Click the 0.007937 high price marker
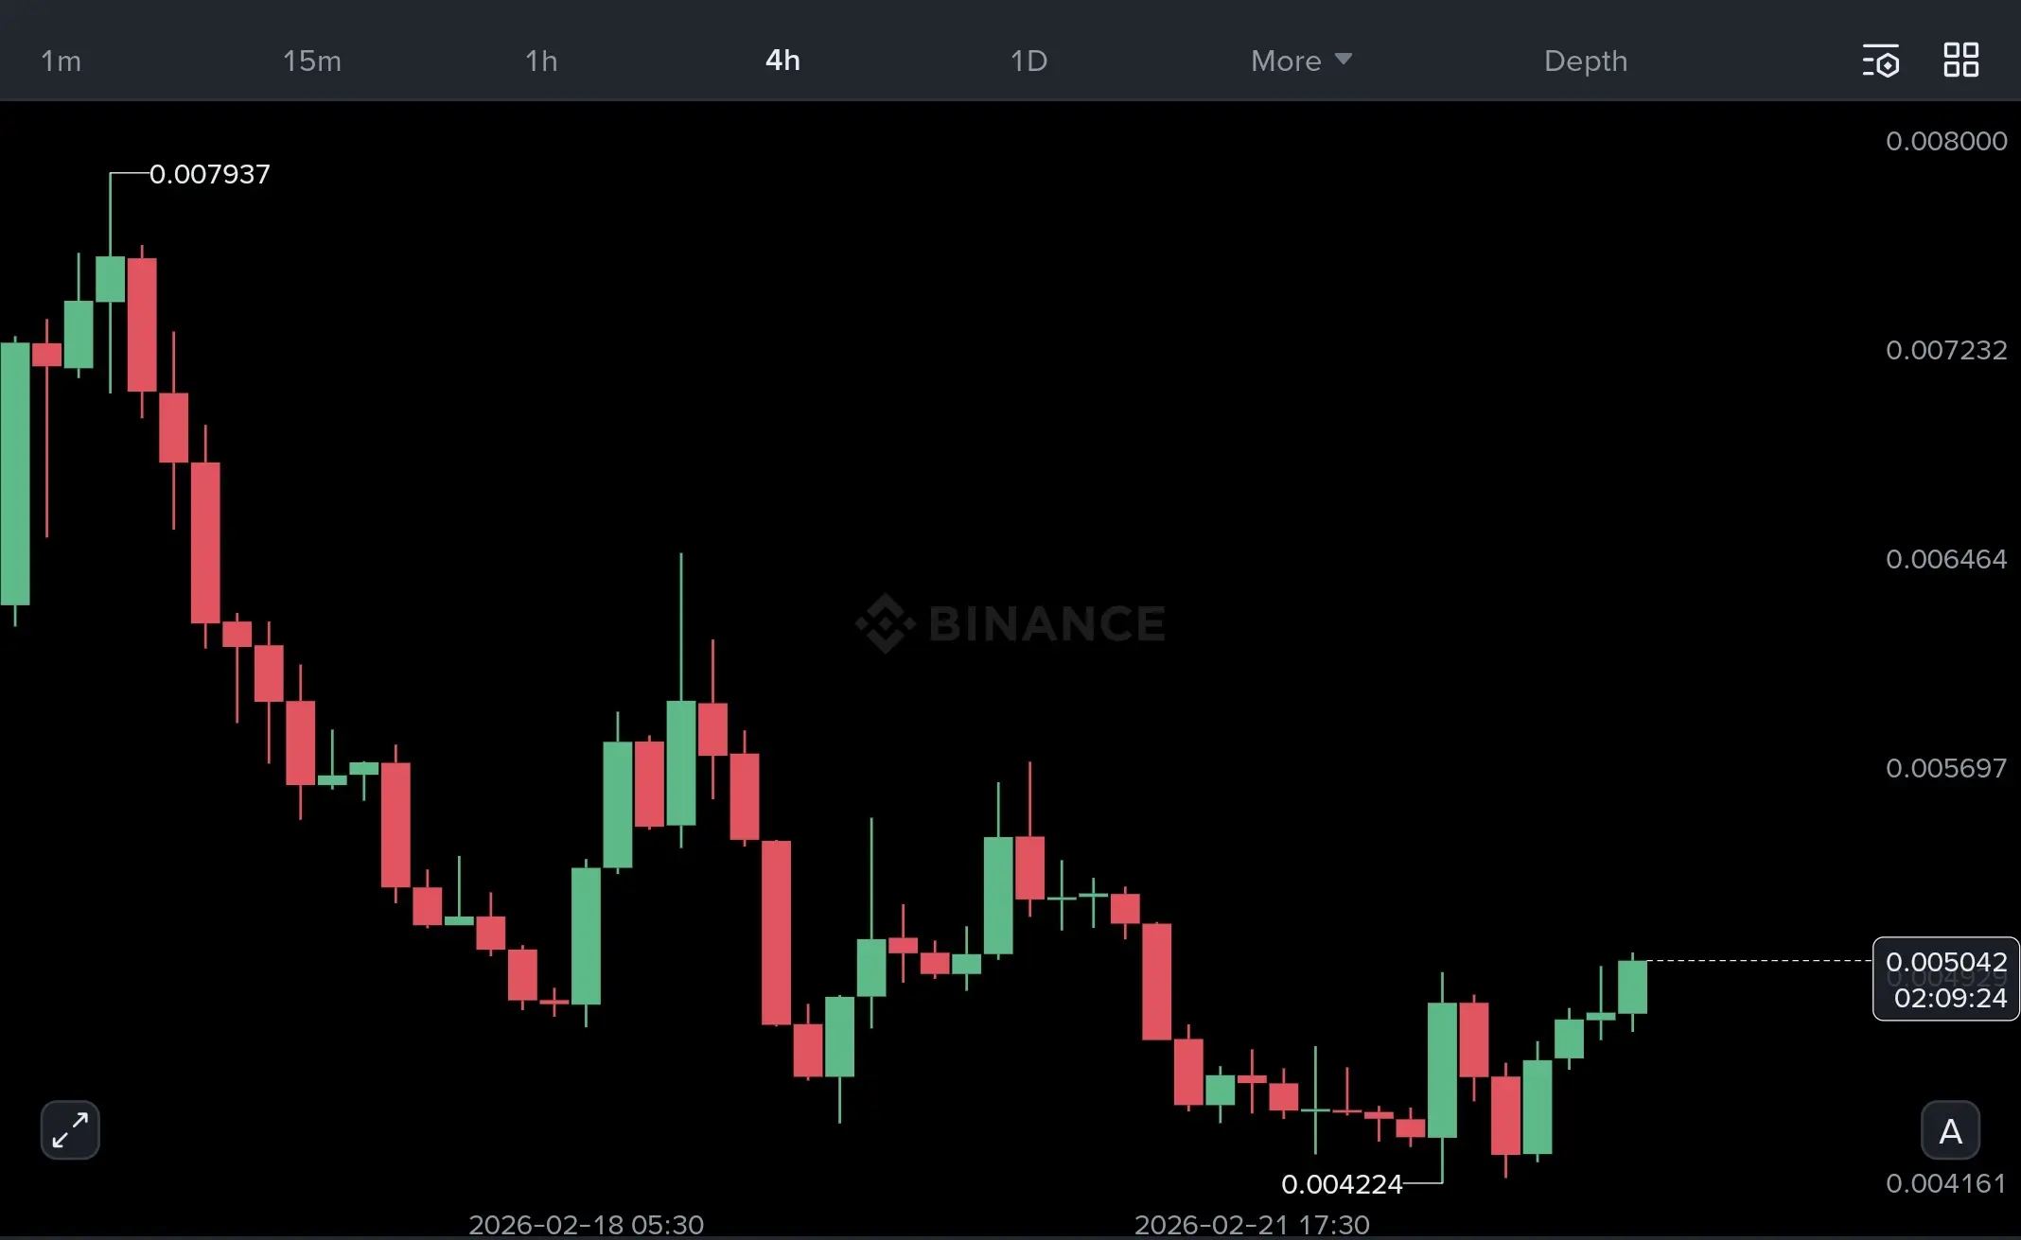 [209, 174]
